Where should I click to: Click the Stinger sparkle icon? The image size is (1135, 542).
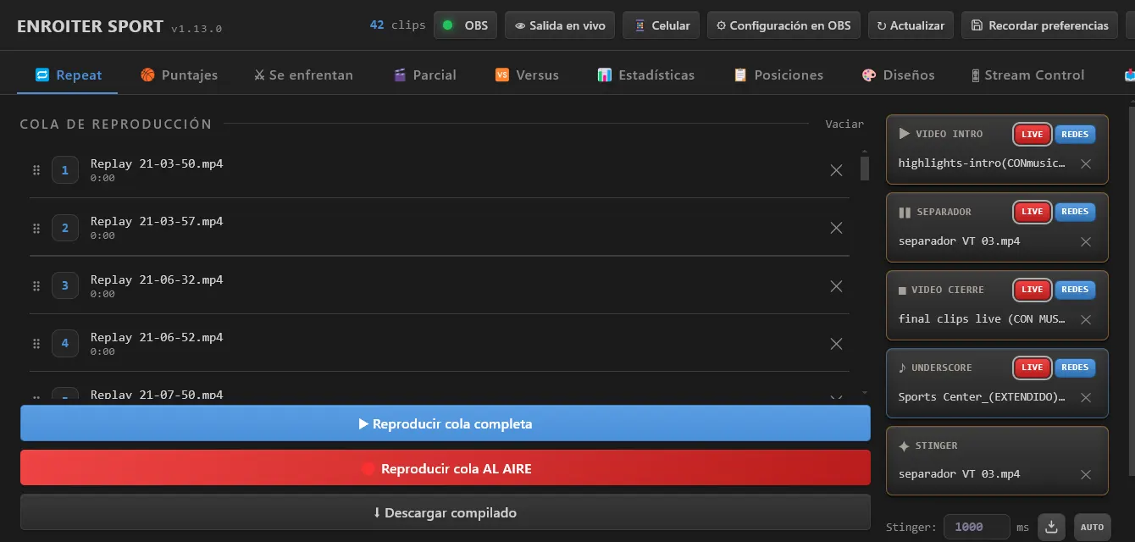tap(904, 445)
